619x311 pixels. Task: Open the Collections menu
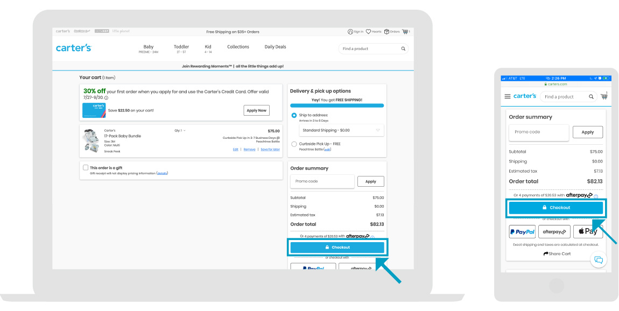tap(238, 47)
